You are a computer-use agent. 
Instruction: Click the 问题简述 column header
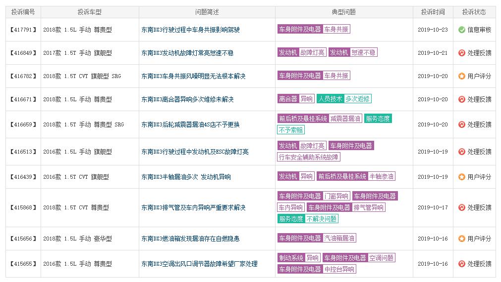click(x=207, y=12)
